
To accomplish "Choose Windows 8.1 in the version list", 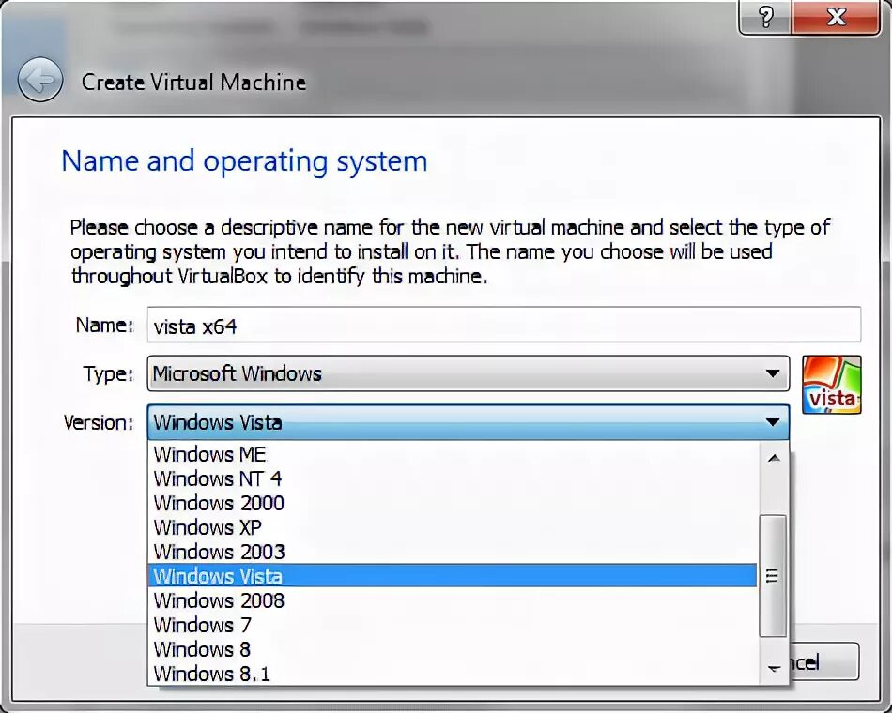I will point(453,674).
